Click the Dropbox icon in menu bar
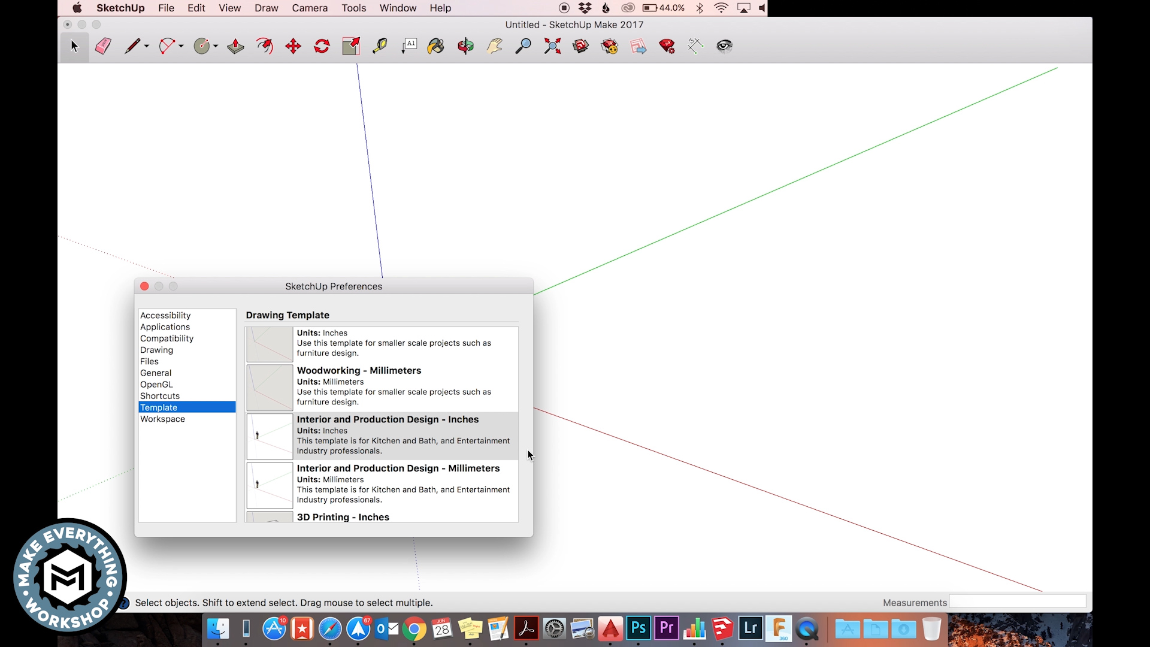 (x=585, y=8)
